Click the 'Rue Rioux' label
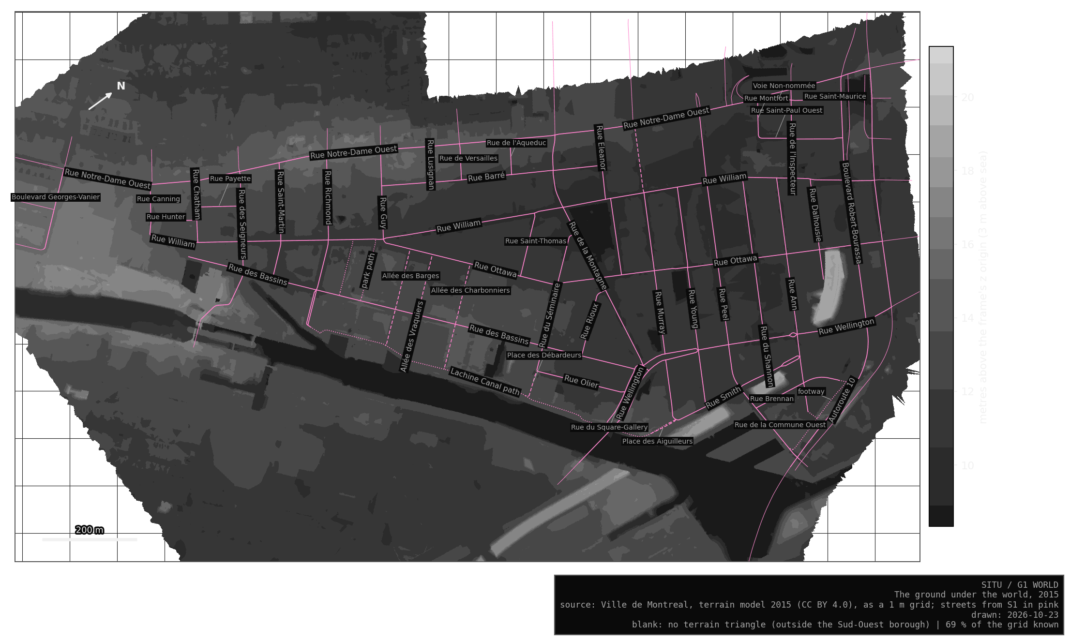 (590, 321)
